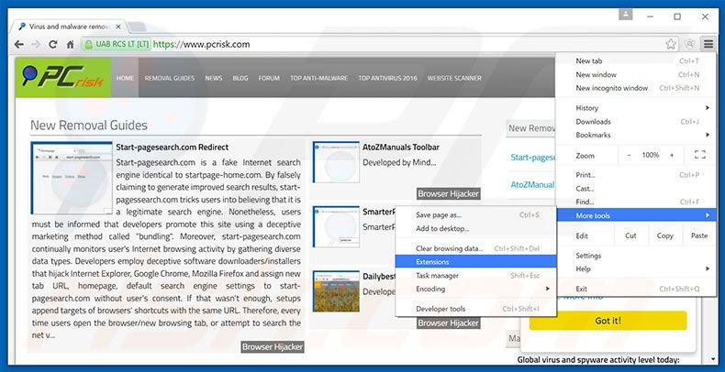Expand History submenu
725x372 pixels.
tap(636, 108)
